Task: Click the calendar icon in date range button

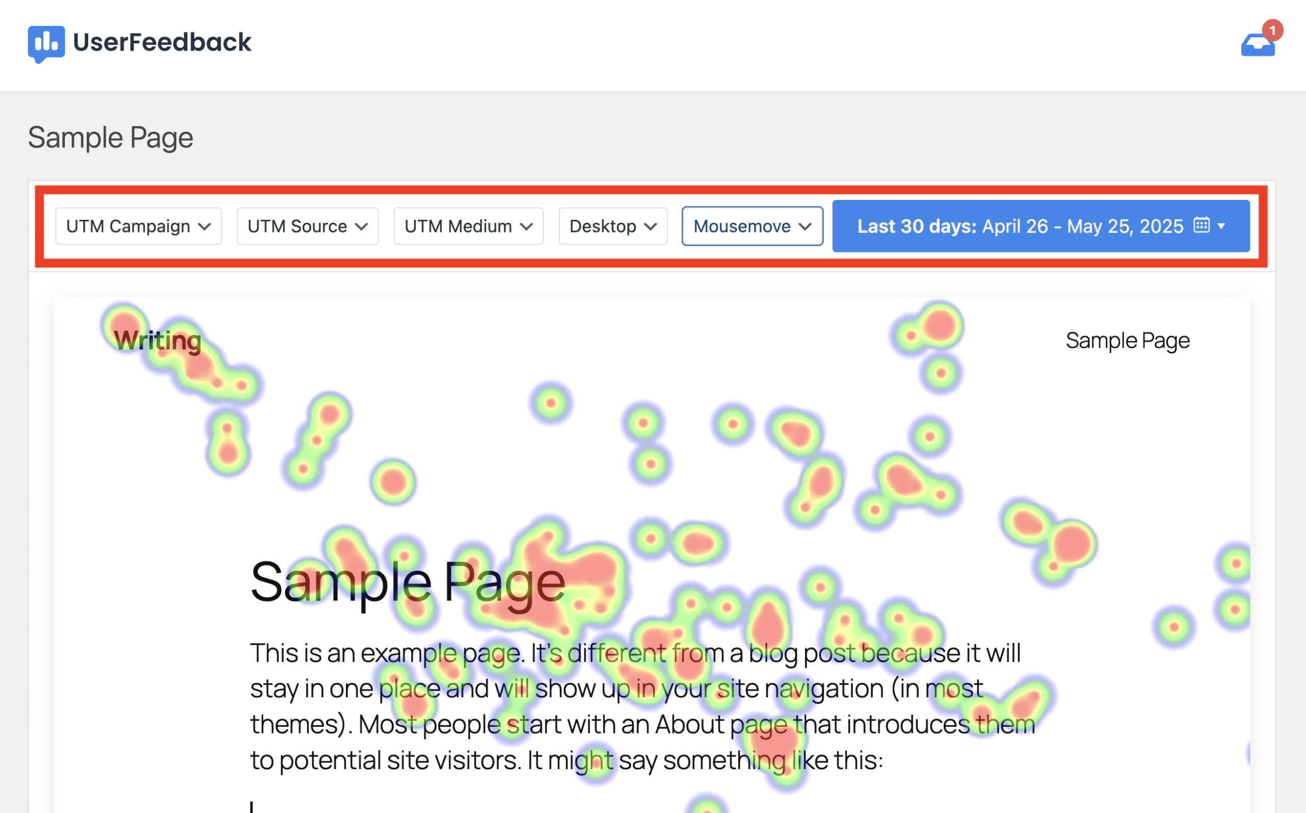Action: point(1202,225)
